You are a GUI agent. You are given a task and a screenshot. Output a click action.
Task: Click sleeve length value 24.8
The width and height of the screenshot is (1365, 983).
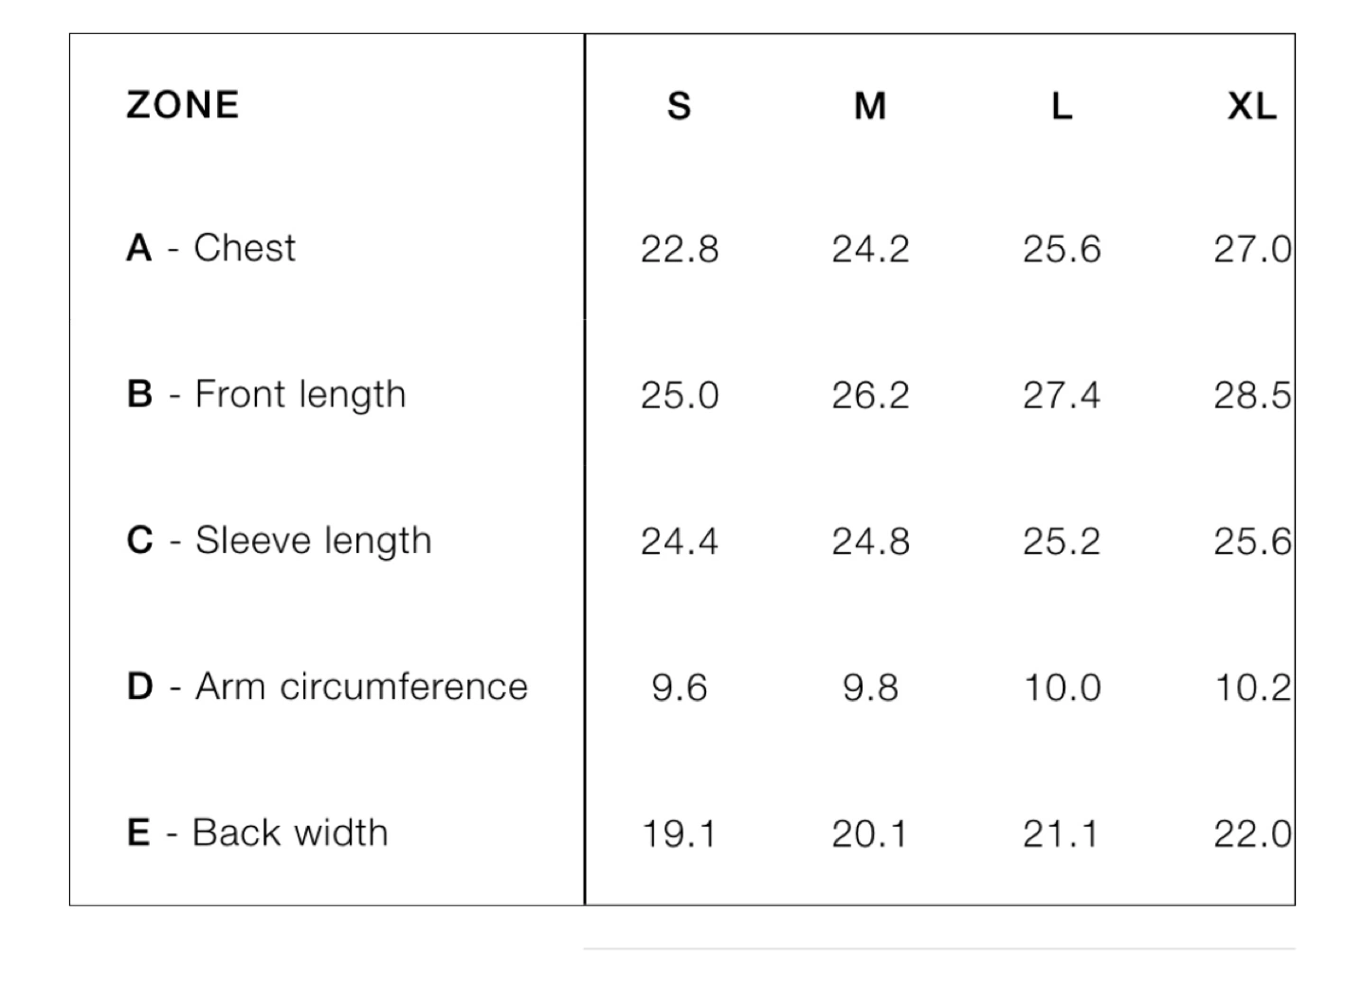point(870,542)
